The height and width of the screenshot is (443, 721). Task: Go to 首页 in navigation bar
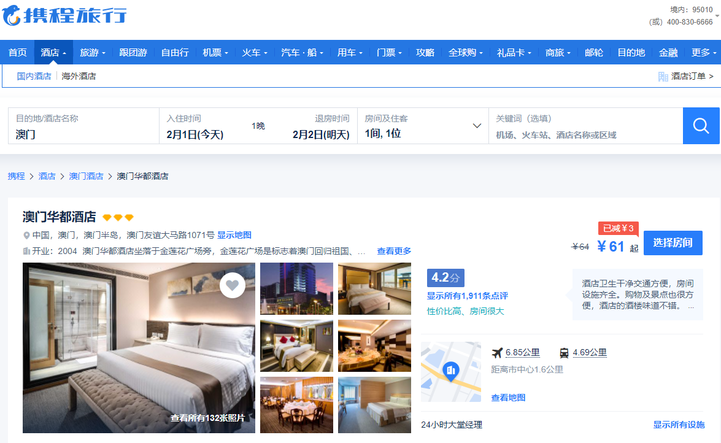17,52
